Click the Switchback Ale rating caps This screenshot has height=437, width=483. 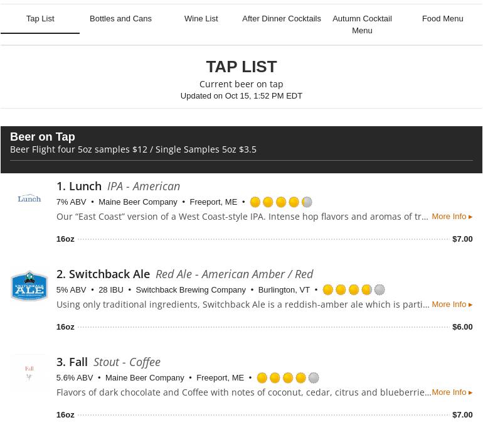(x=353, y=290)
